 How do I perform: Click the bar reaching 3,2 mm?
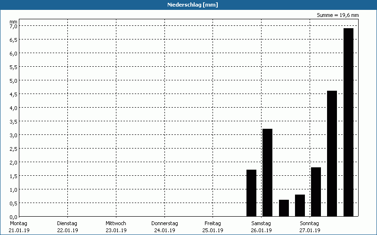tap(267, 172)
